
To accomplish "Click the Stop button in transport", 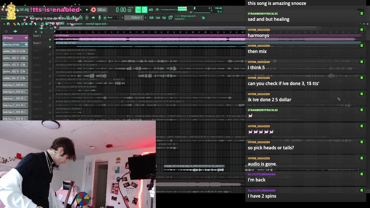I will (x=87, y=10).
